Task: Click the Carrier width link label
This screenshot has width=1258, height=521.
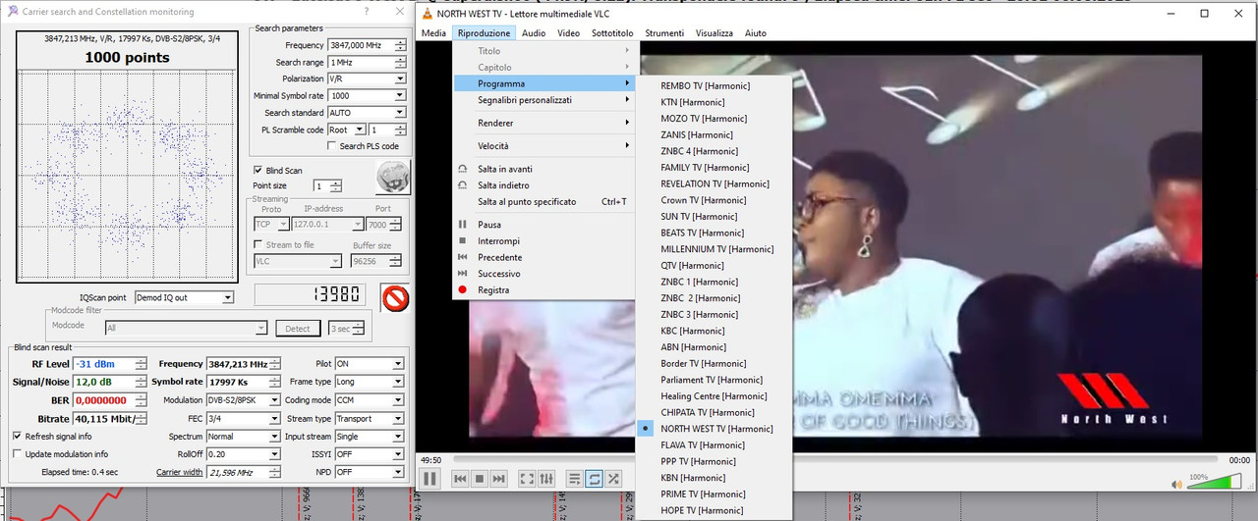Action: (179, 472)
